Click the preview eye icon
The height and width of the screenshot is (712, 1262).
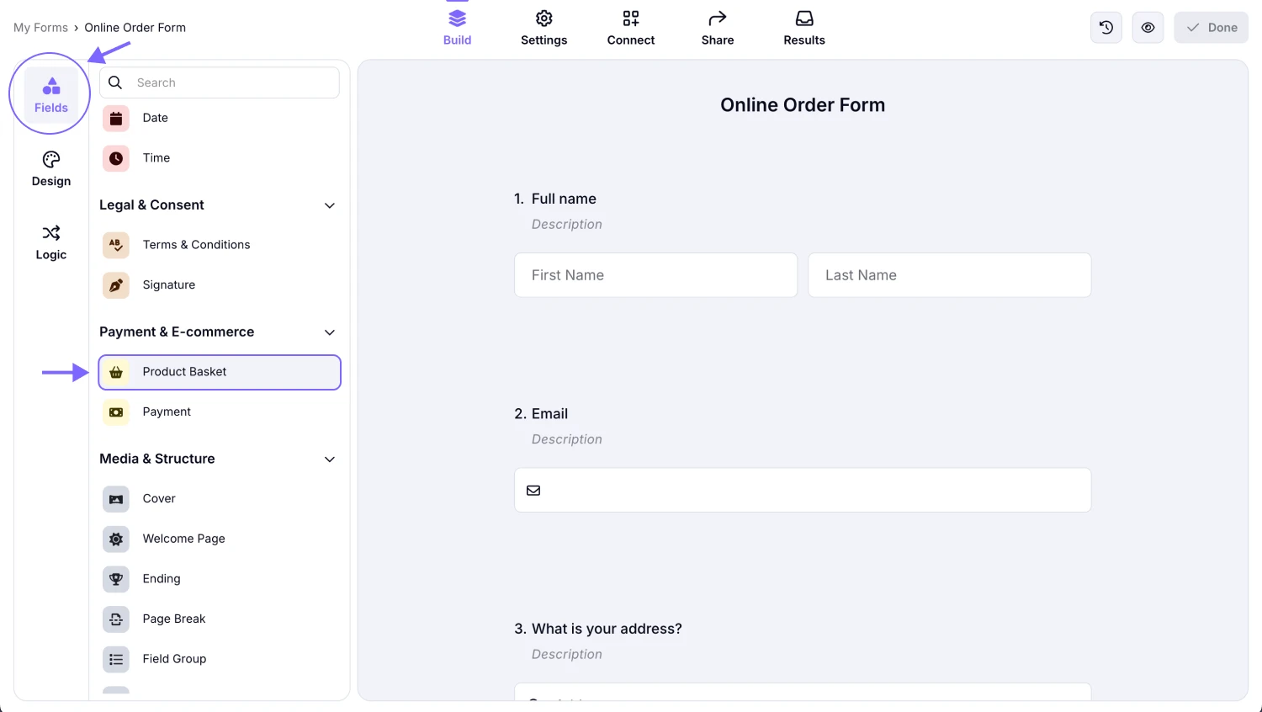pos(1148,27)
